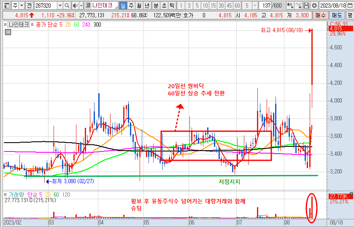Click the add candlestick chart icon

(290, 5)
